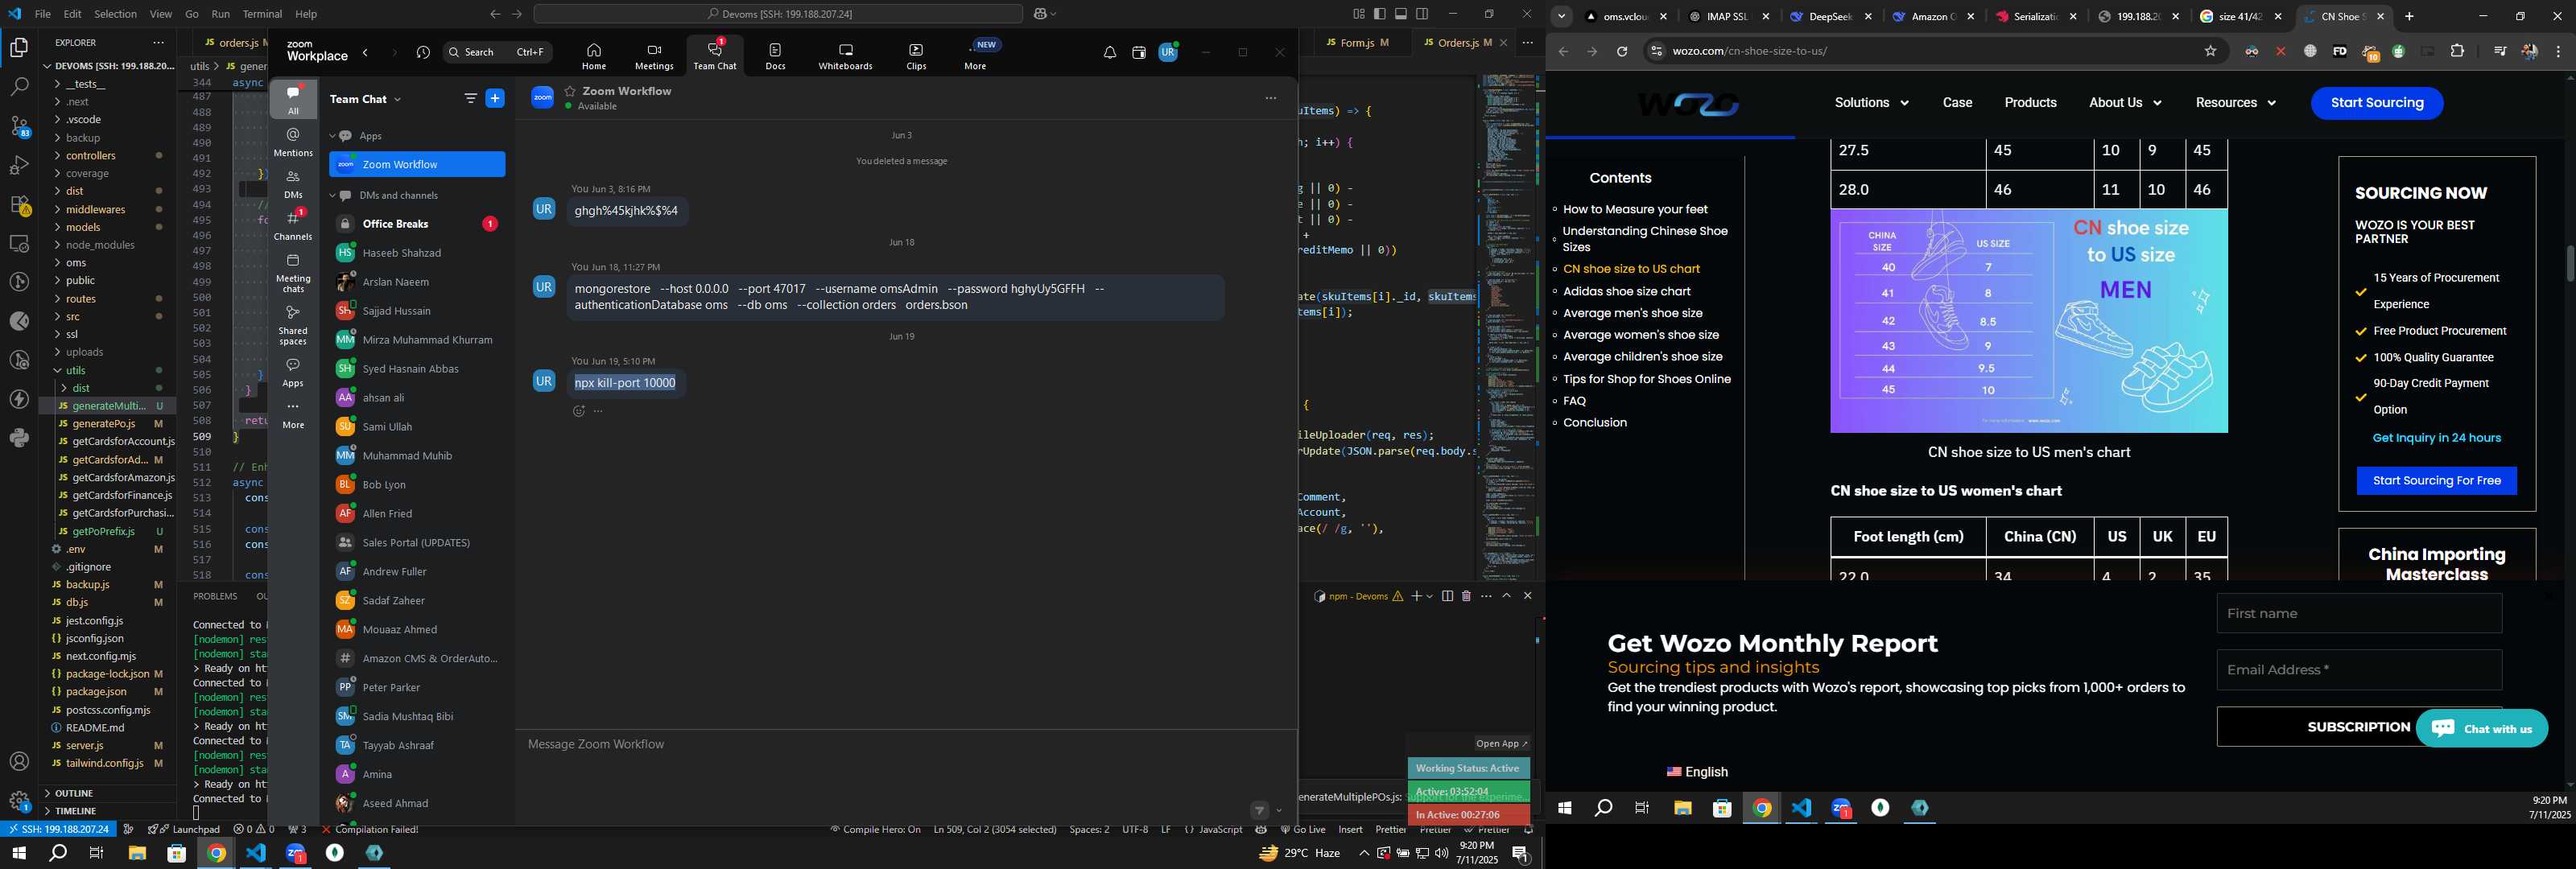Click Get Inquiry in 24 hours link

pos(2436,439)
